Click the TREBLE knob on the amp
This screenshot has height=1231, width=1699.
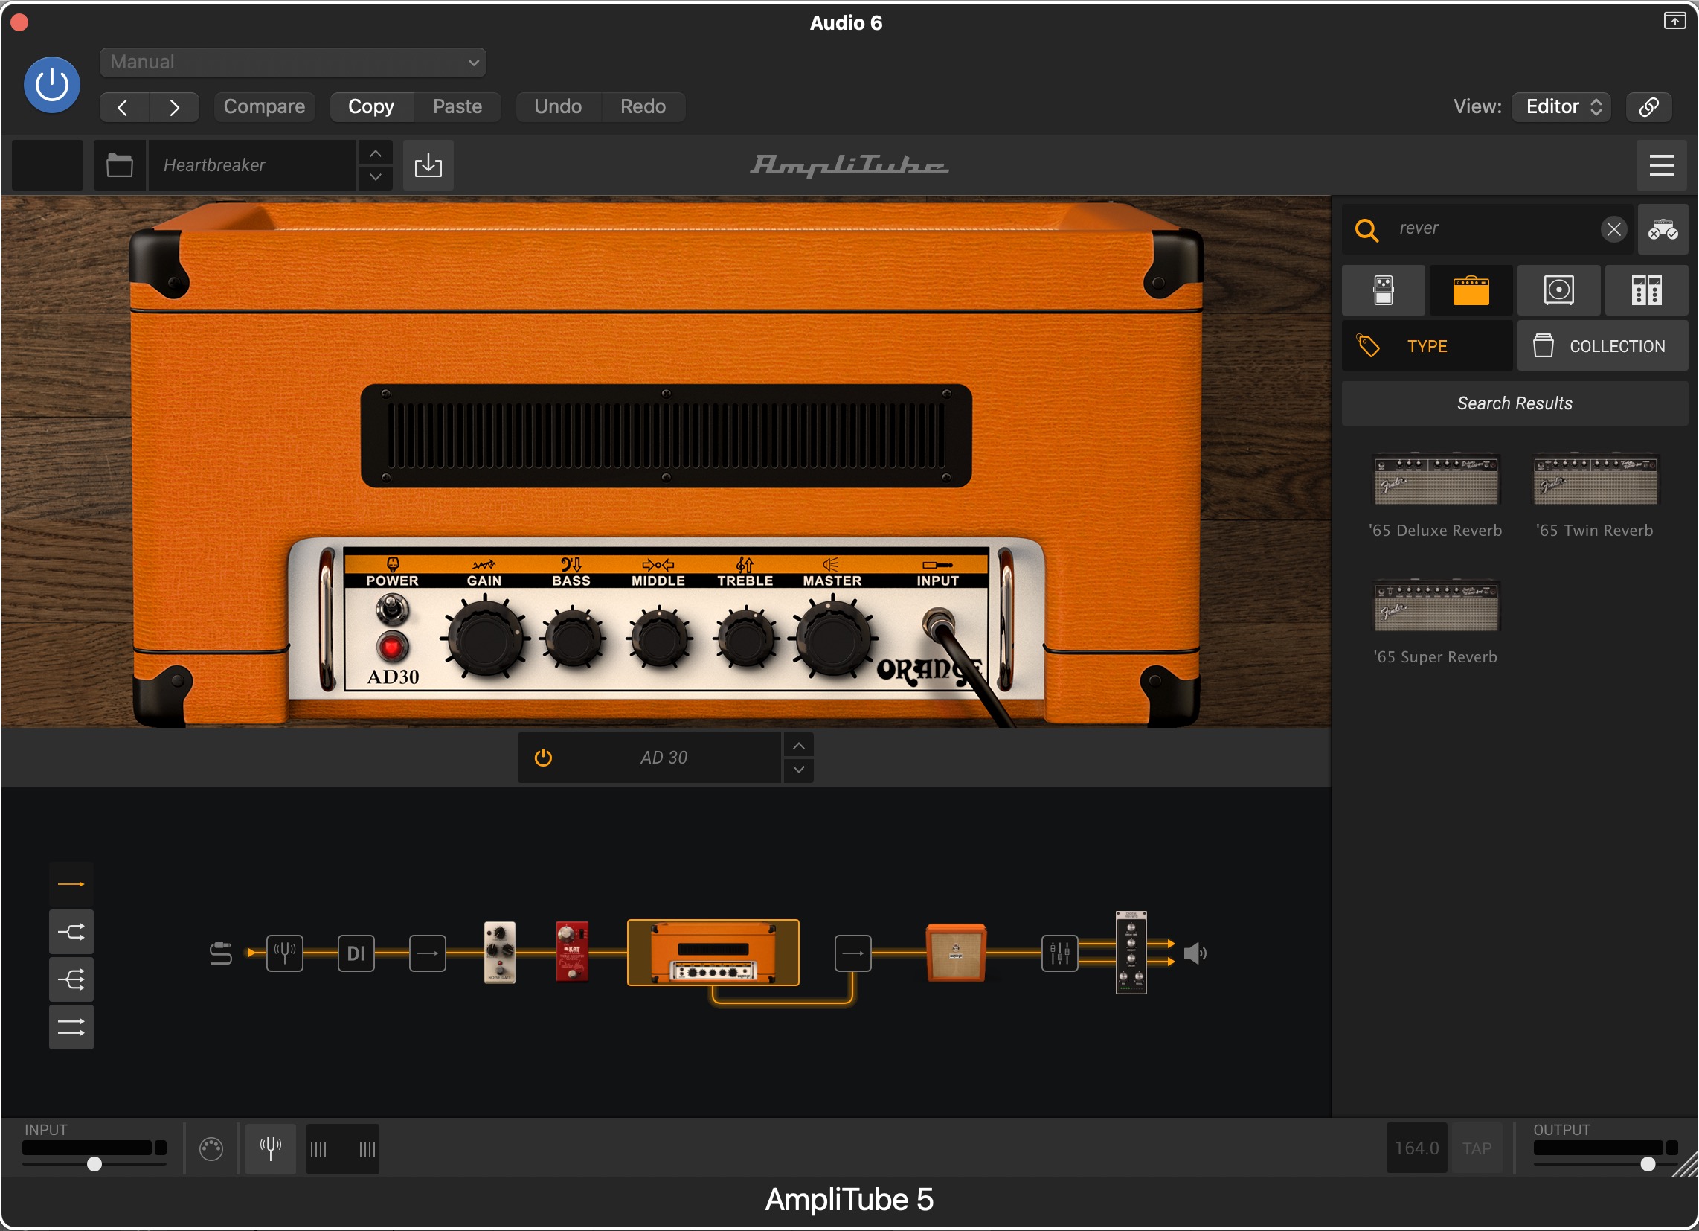tap(745, 639)
